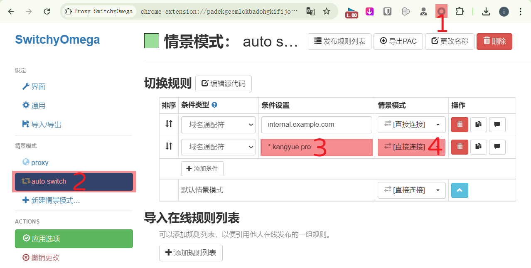This screenshot has width=531, height=268.
Task: Go back to the previous page
Action: coord(11,12)
